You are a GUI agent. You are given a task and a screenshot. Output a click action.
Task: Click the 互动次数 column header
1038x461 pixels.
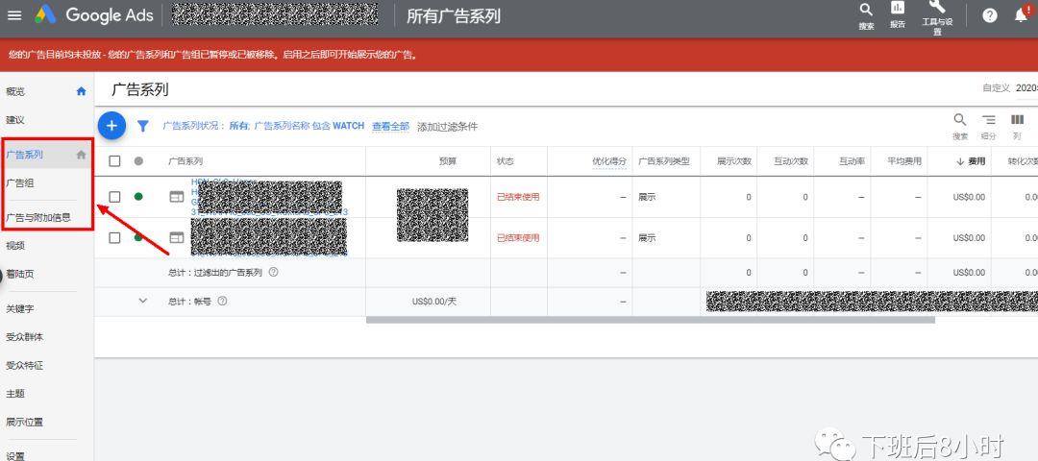coord(791,160)
